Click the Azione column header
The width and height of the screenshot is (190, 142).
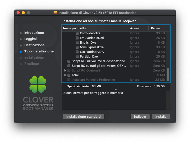coord(139,28)
